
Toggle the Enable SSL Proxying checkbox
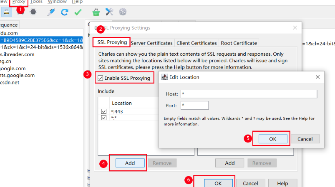[x=101, y=78]
